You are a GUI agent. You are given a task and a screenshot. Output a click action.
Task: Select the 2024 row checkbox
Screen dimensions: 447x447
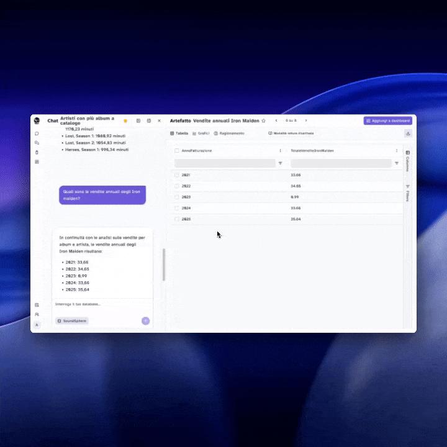177,208
